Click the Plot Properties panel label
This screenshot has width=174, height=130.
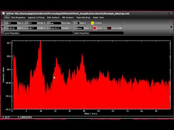(x=12, y=33)
